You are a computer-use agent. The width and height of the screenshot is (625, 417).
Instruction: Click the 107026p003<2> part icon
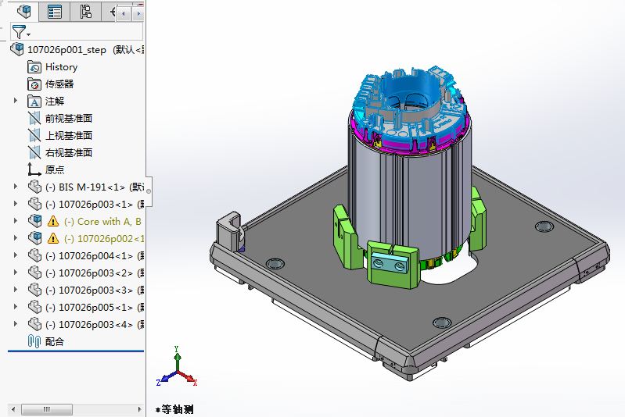(x=34, y=273)
